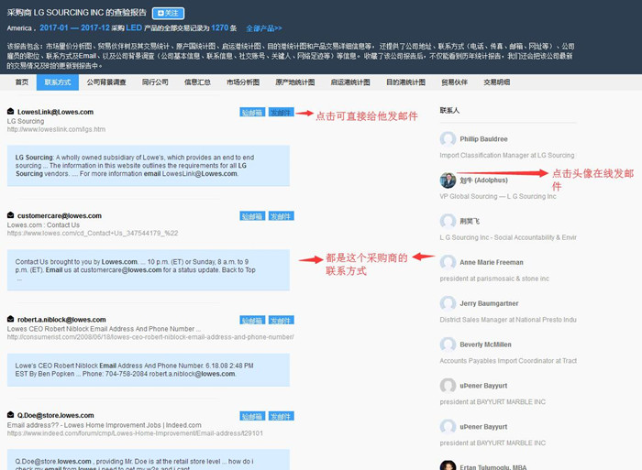Send email to LowesLink@Lowes.com
The height and width of the screenshot is (470, 642).
click(282, 112)
